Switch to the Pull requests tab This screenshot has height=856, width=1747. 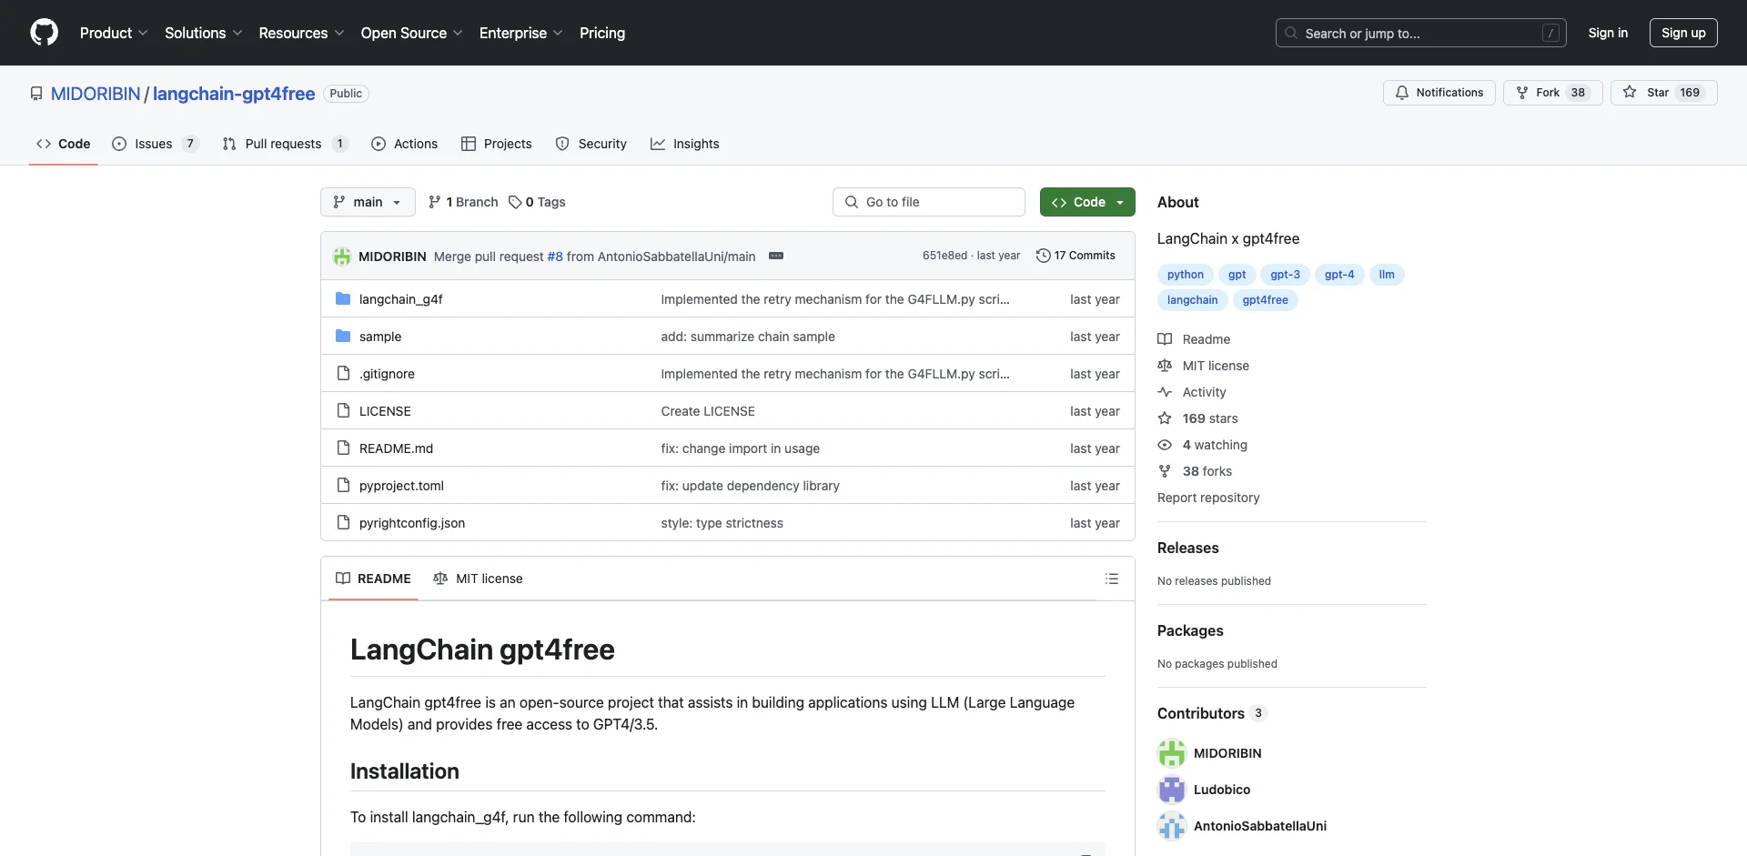285,144
